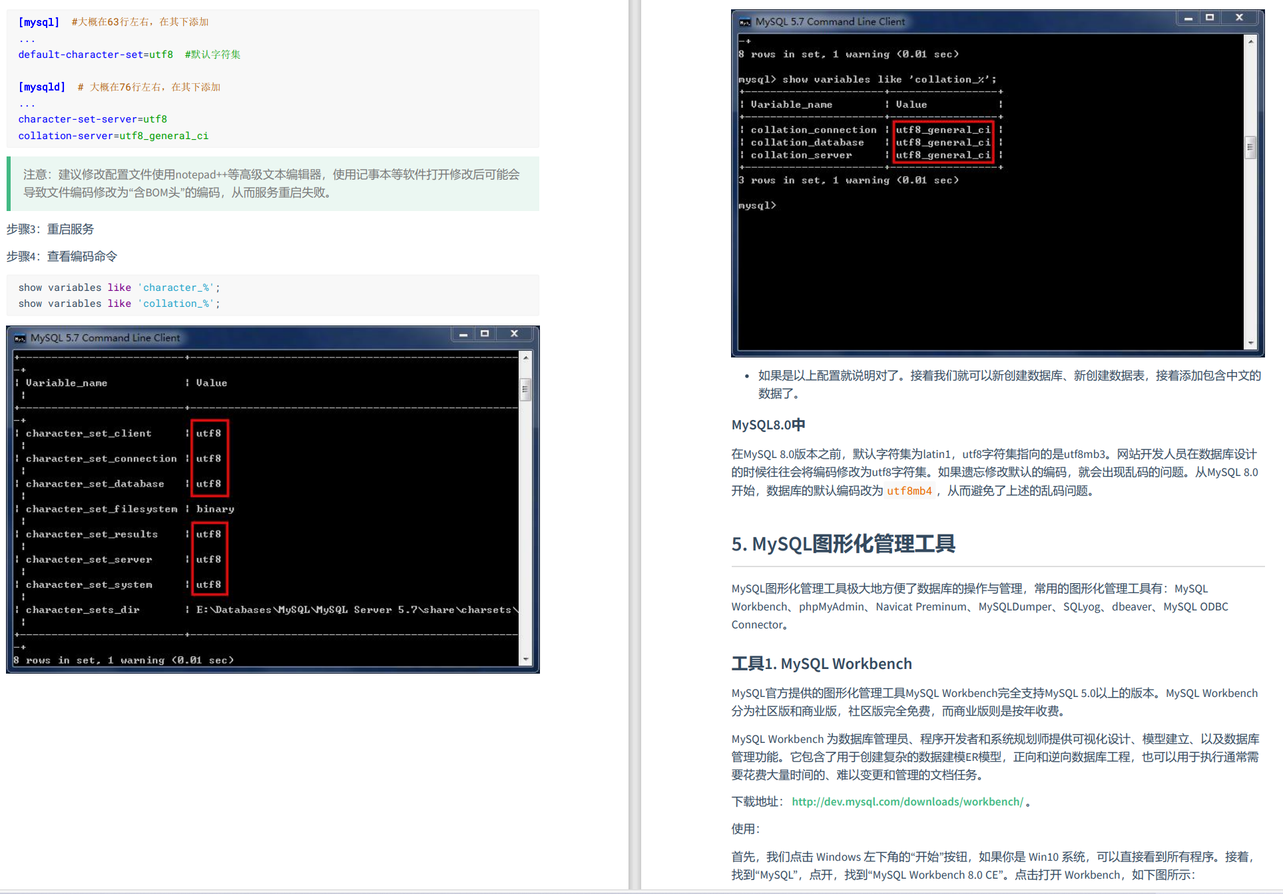Click the scroll-up arrow in right terminal scrollbar
1283x894 pixels.
coord(1250,40)
